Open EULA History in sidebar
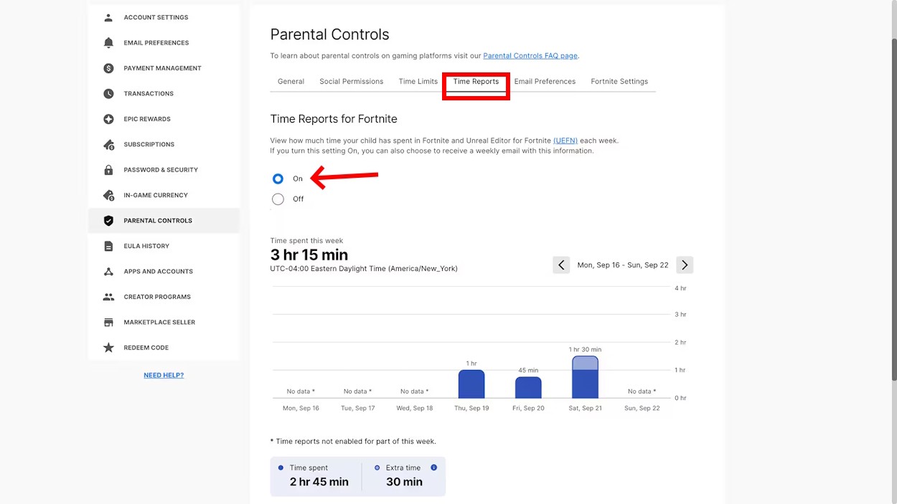The height and width of the screenshot is (504, 897). pyautogui.click(x=164, y=246)
